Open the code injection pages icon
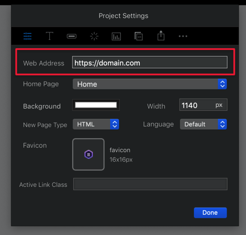The height and width of the screenshot is (235, 246). (139, 36)
